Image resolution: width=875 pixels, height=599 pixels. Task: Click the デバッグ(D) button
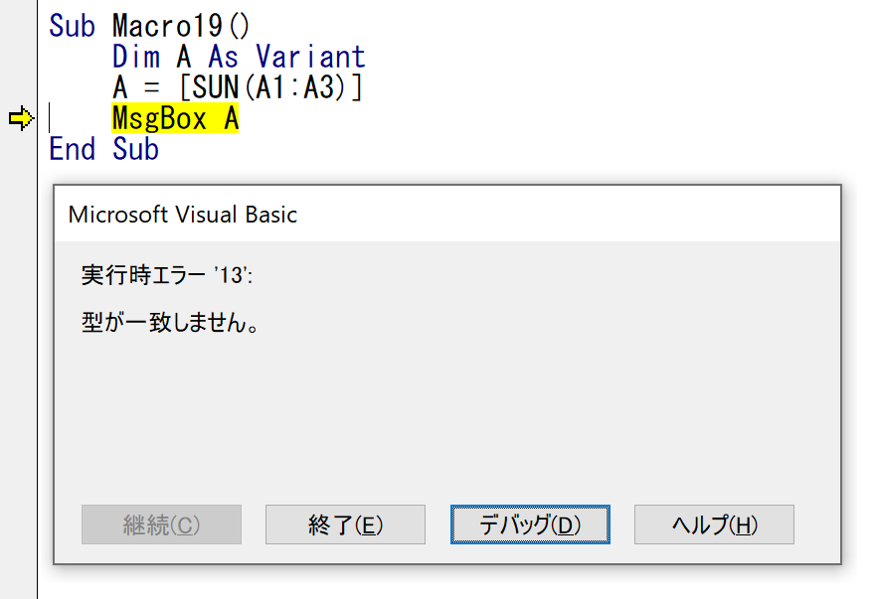point(530,524)
